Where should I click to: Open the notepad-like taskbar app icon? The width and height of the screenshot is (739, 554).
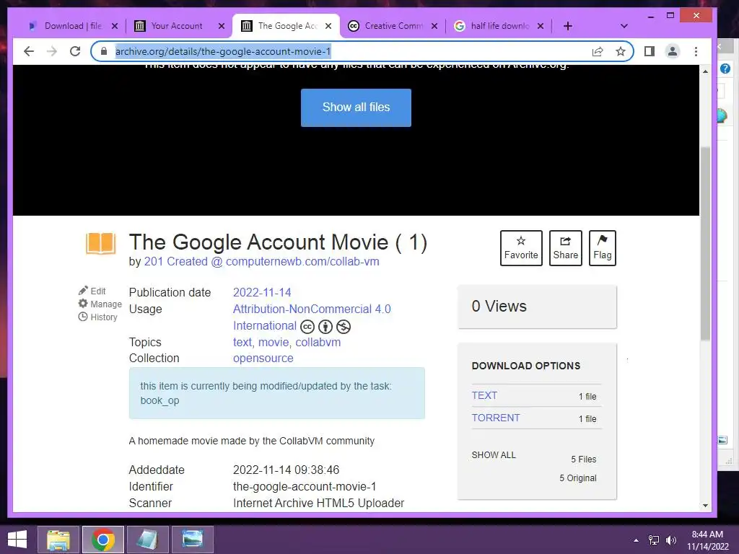pos(148,540)
